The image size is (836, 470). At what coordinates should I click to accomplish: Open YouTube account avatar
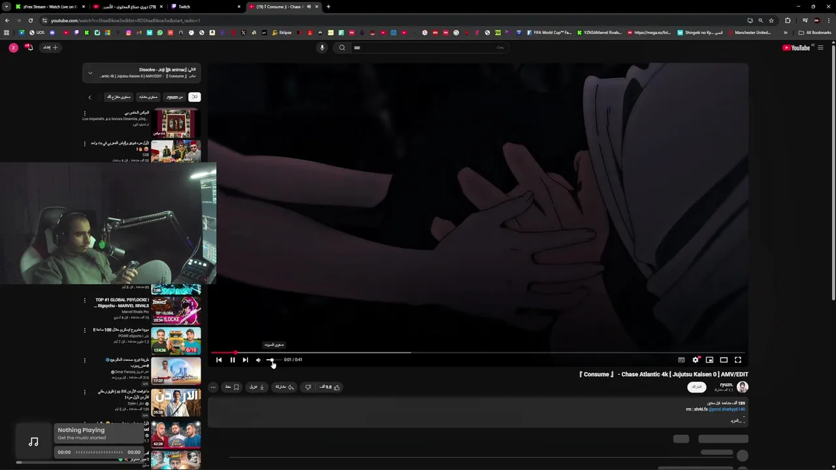(13, 48)
